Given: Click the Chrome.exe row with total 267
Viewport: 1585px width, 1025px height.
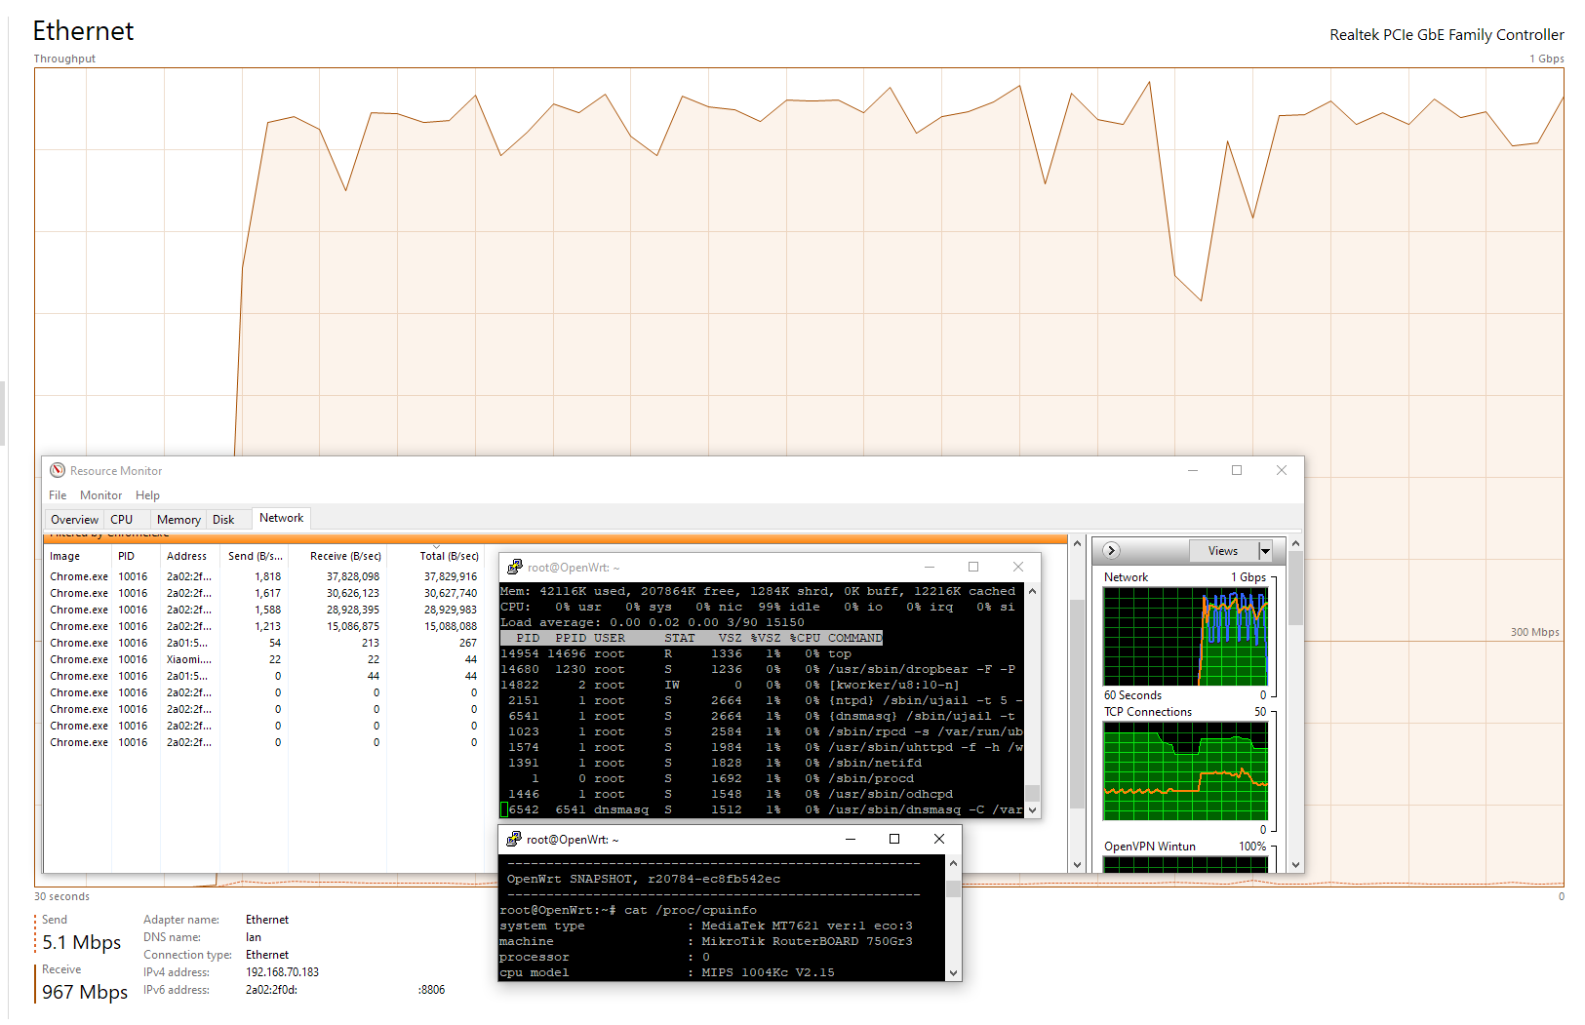Looking at the screenshot, I should pos(263,643).
